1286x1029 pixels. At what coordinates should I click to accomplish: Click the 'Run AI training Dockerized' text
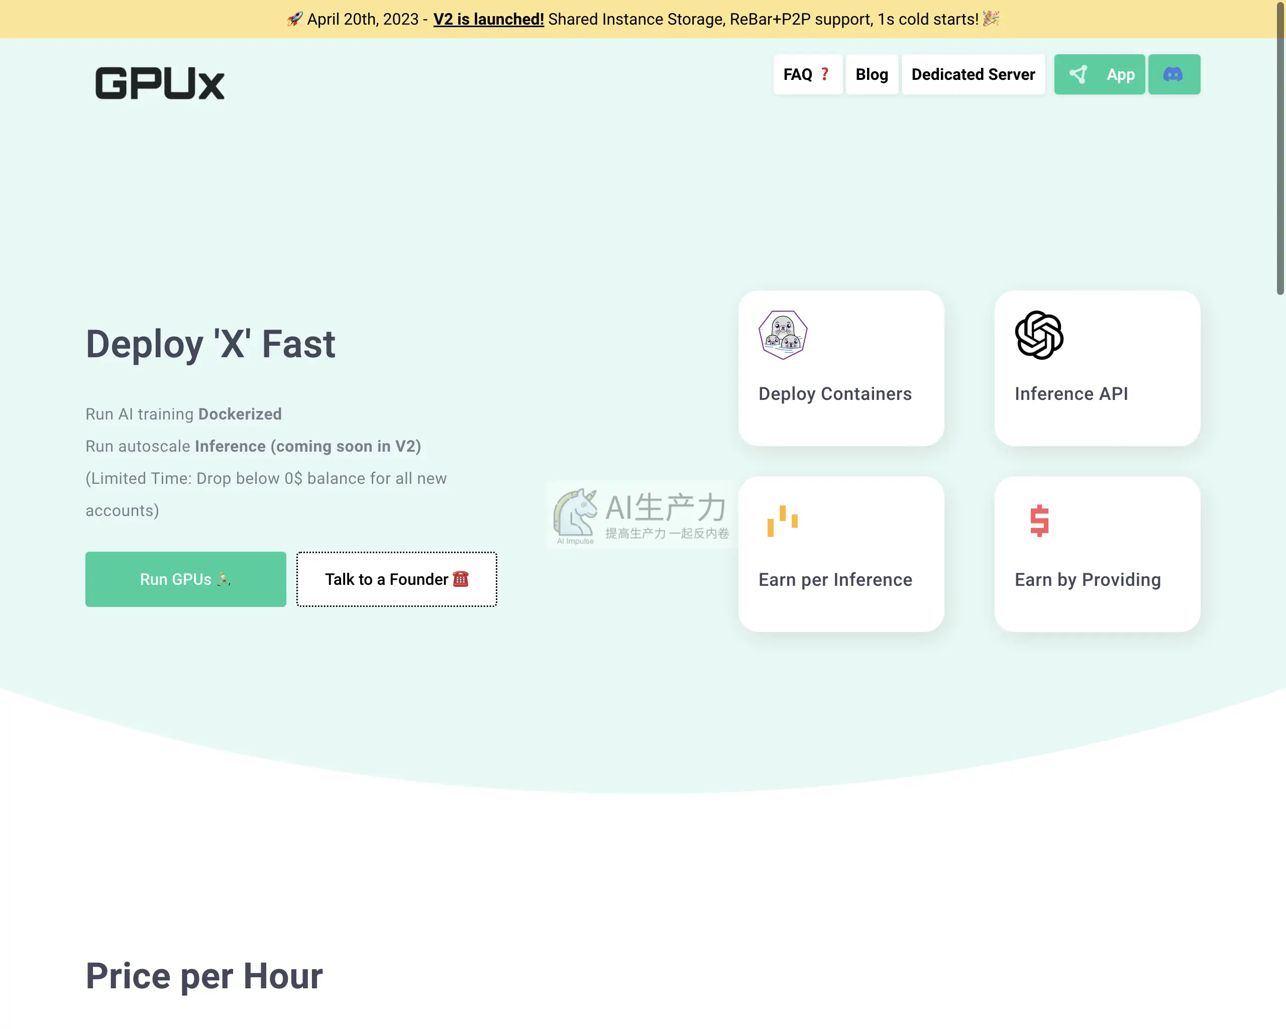point(184,414)
